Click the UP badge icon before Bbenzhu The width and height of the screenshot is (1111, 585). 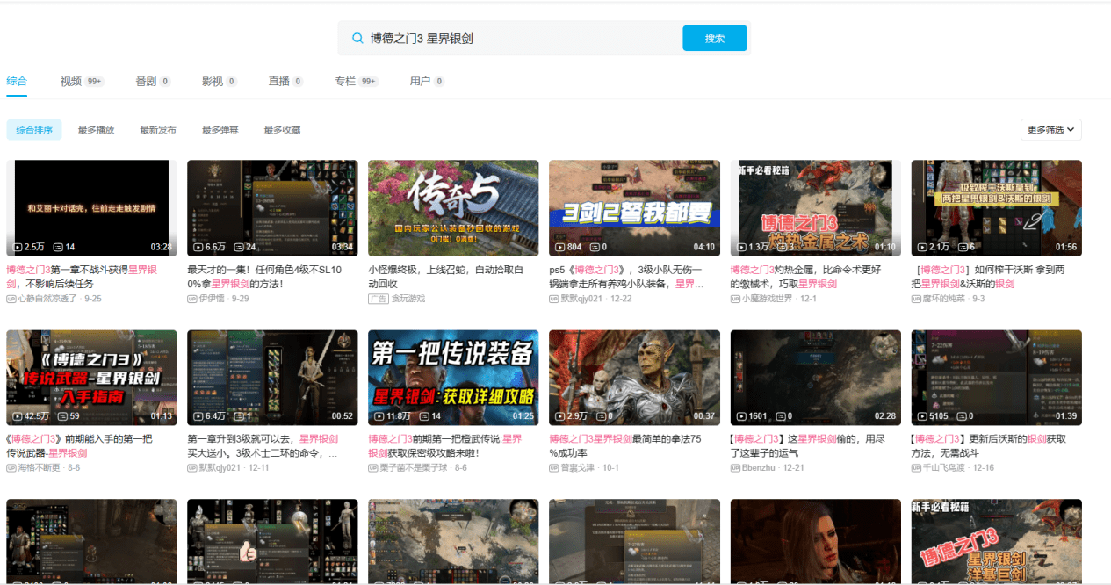point(734,467)
